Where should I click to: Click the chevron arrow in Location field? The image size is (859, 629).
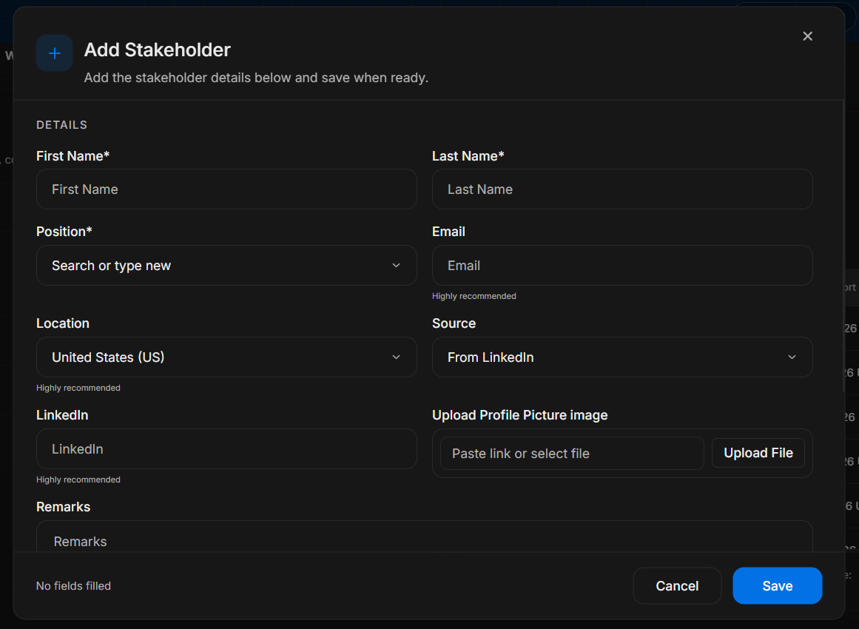click(x=396, y=357)
